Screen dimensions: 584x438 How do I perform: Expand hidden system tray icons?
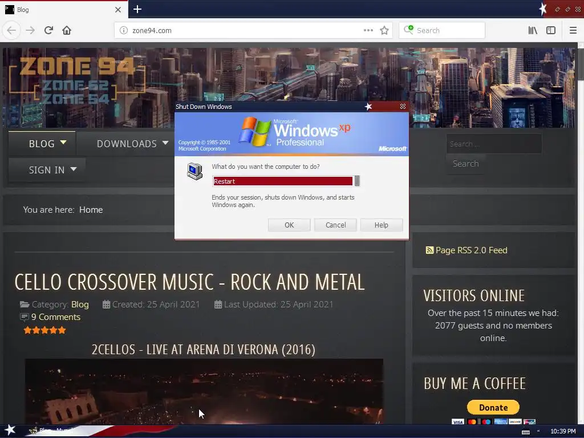point(538,431)
